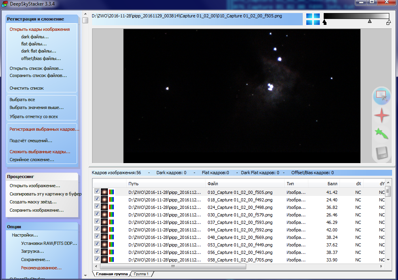Click Открыть изображение in Процессинг
Image resolution: width=398 pixels, height=280 pixels.
[x=35, y=186]
